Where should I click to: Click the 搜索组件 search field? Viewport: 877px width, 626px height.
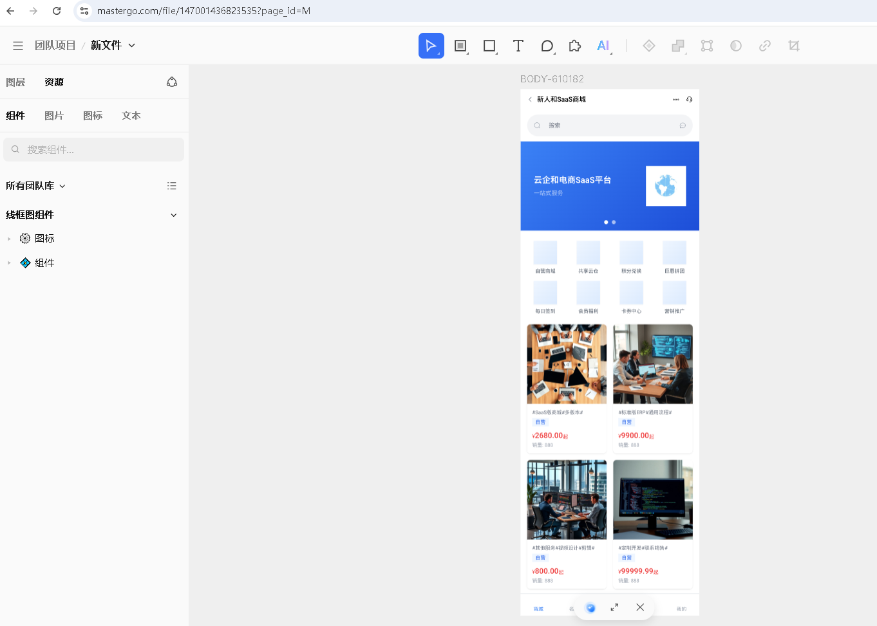click(x=94, y=149)
